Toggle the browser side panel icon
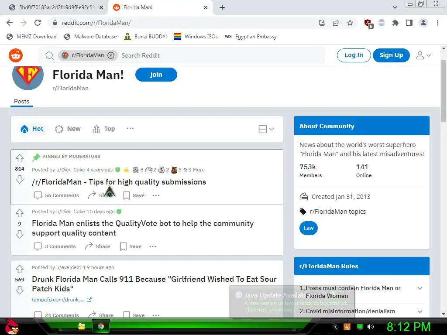This screenshot has height=335, width=447. (x=409, y=23)
